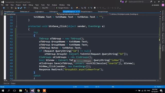This screenshot has height=93, width=165.
Task: Open the Team menu
Action: click(x=37, y=5)
